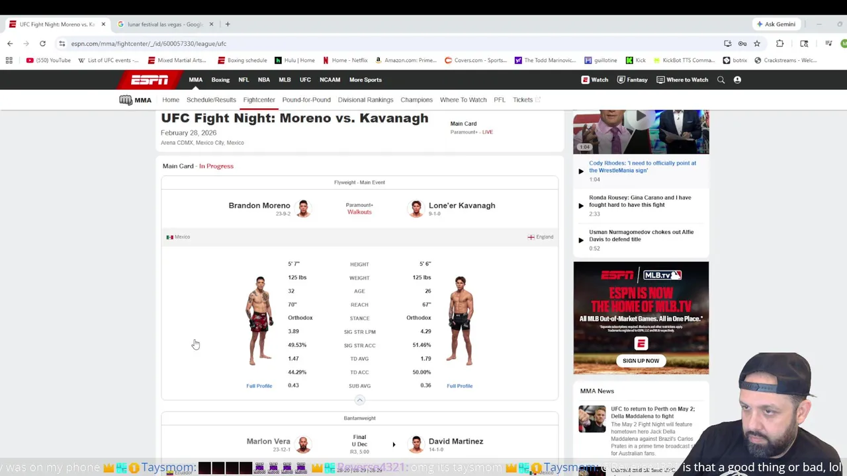
Task: Go to the MMA Home tab
Action: tap(171, 100)
